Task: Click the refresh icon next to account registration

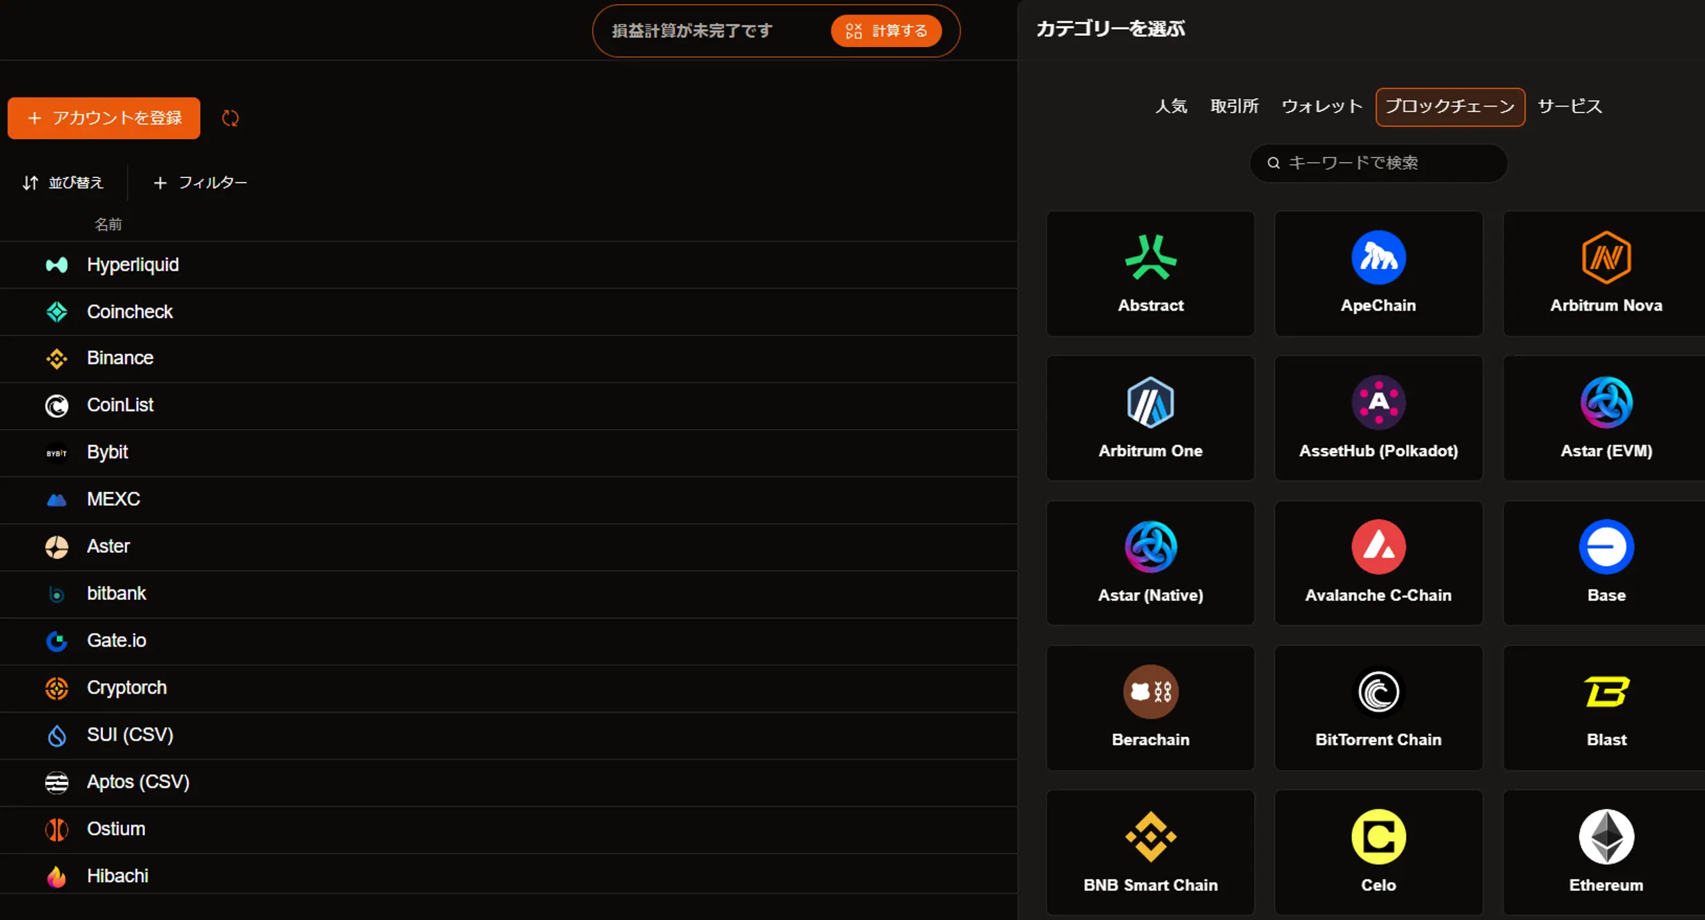Action: (x=231, y=117)
